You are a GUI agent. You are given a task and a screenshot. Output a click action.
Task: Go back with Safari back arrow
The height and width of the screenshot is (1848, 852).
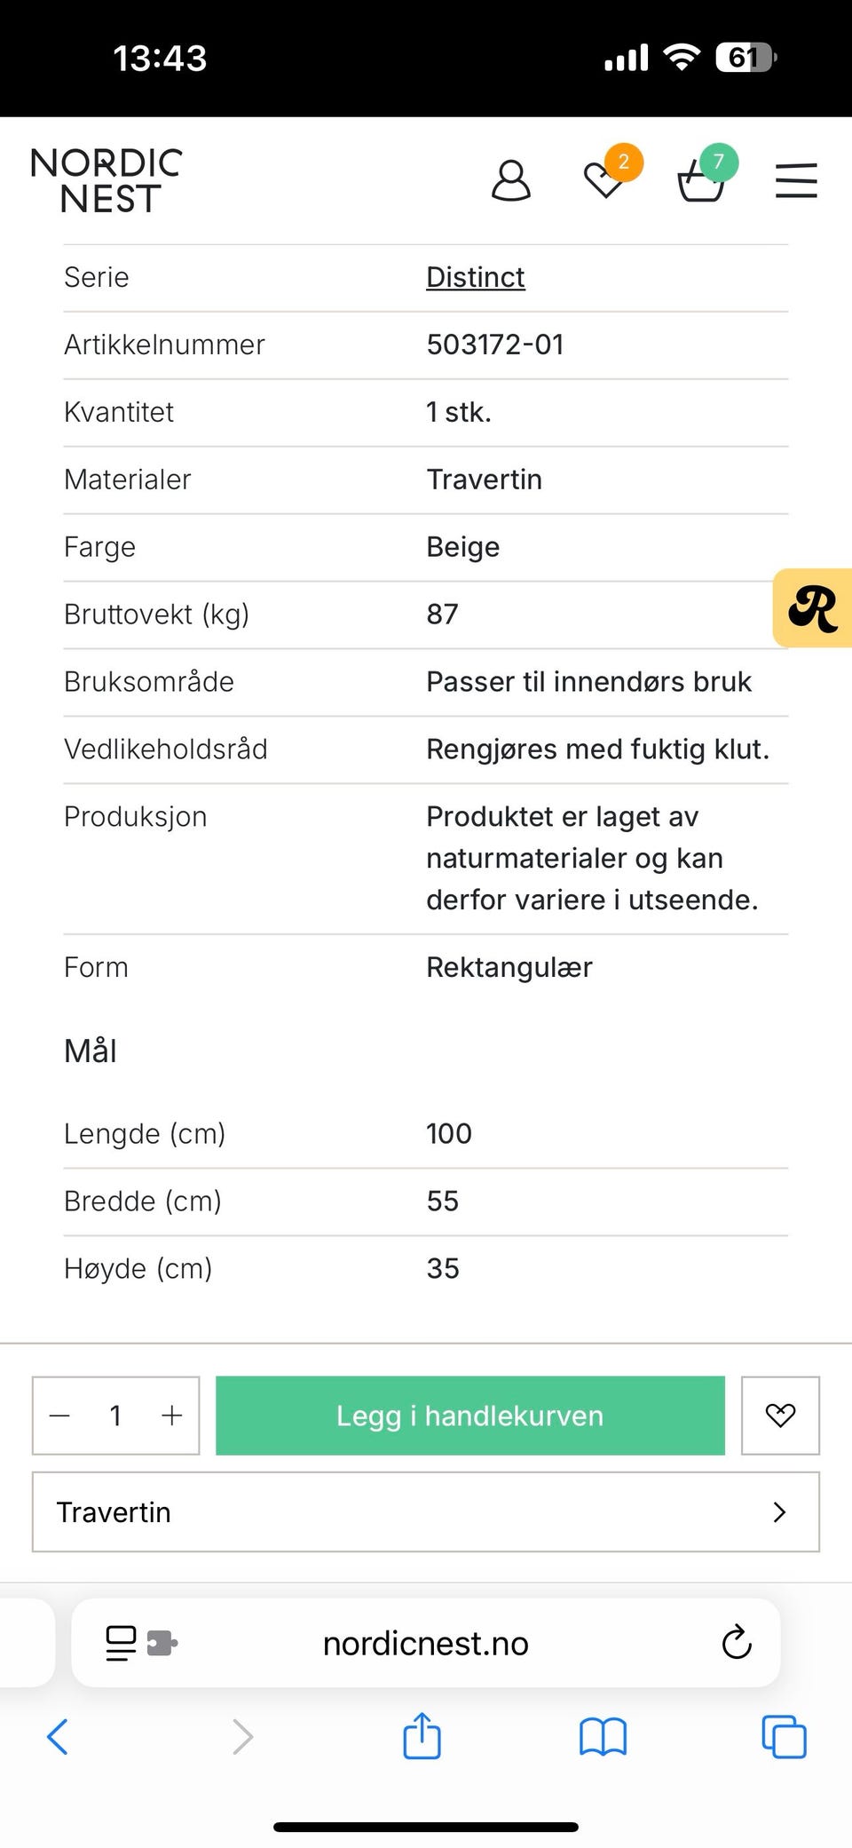58,1737
